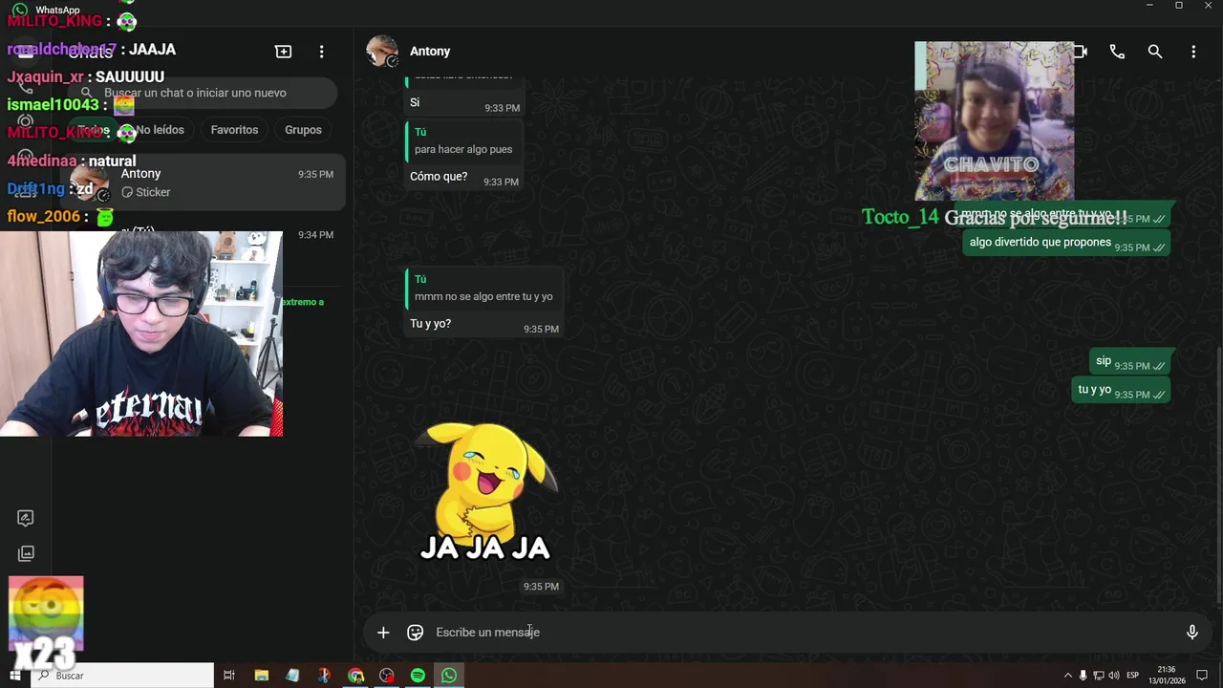The width and height of the screenshot is (1223, 688).
Task: Open the snipping scissors app on taskbar
Action: [324, 676]
